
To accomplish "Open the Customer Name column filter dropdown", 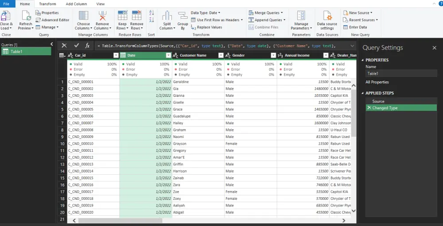I will 221,55.
